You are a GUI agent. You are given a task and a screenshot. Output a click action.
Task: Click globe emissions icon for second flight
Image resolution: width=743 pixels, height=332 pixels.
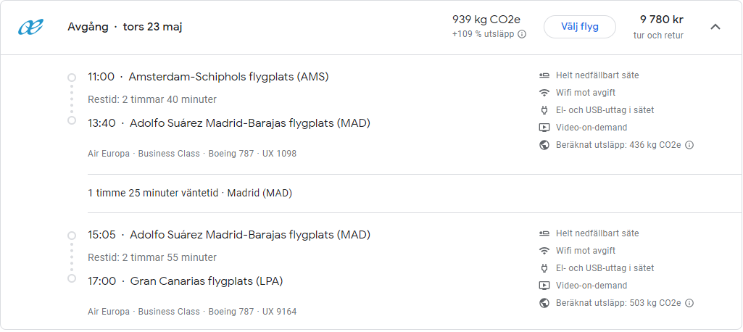(x=544, y=303)
